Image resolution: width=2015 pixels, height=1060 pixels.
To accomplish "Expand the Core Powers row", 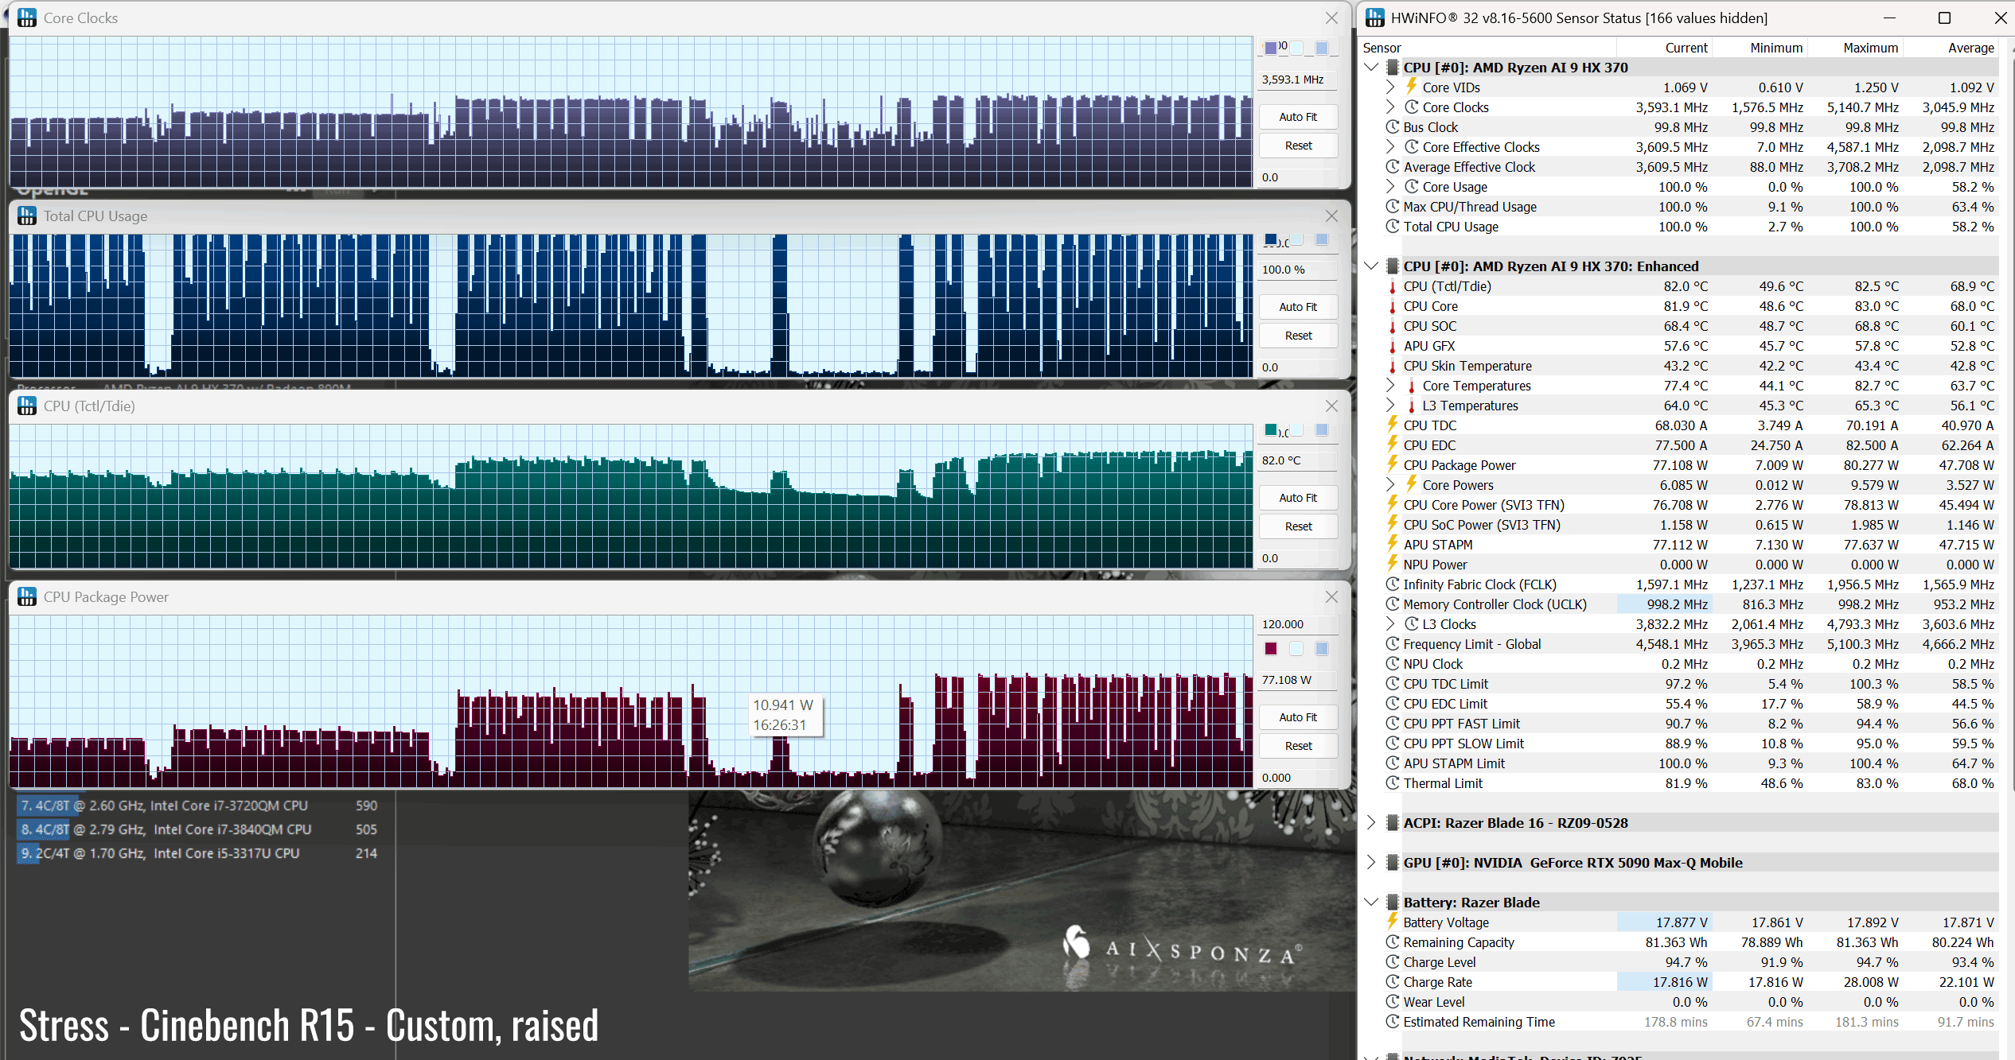I will pos(1390,484).
